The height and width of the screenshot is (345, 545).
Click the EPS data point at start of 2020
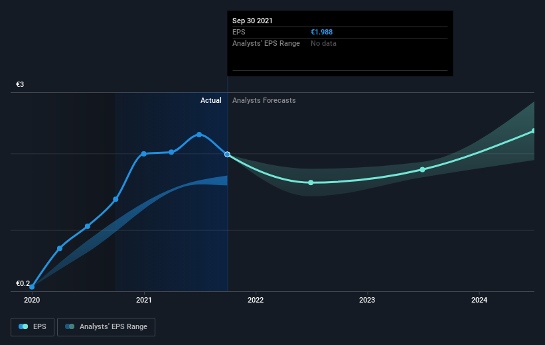click(x=32, y=287)
